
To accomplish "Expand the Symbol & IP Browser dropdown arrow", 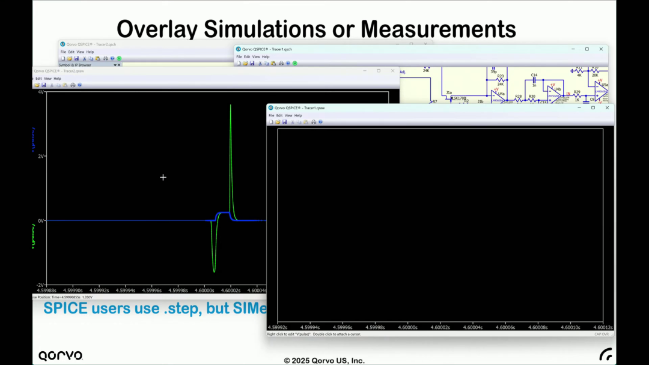I will click(x=115, y=65).
